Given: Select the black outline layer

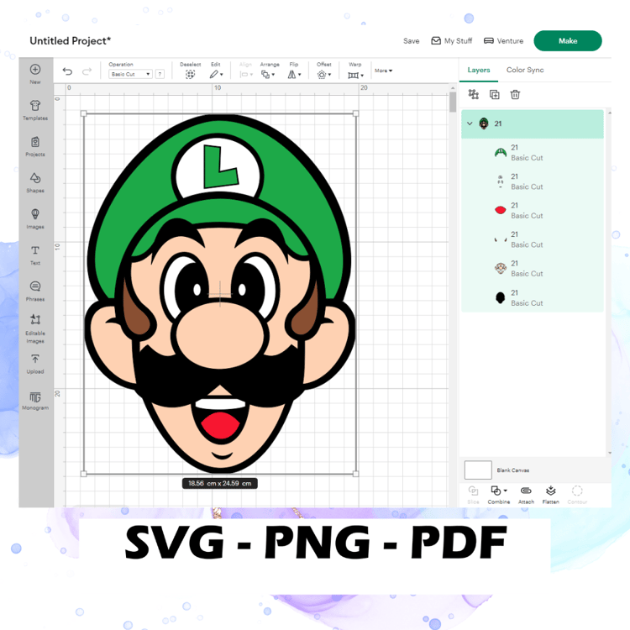Looking at the screenshot, I should pyautogui.click(x=533, y=297).
